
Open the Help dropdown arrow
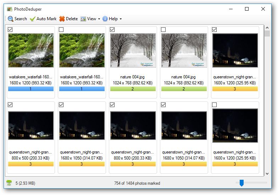(121, 19)
